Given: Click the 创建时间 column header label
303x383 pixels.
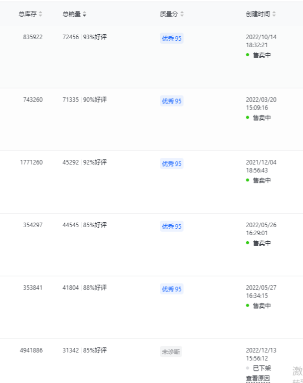Looking at the screenshot, I should pyautogui.click(x=257, y=14).
